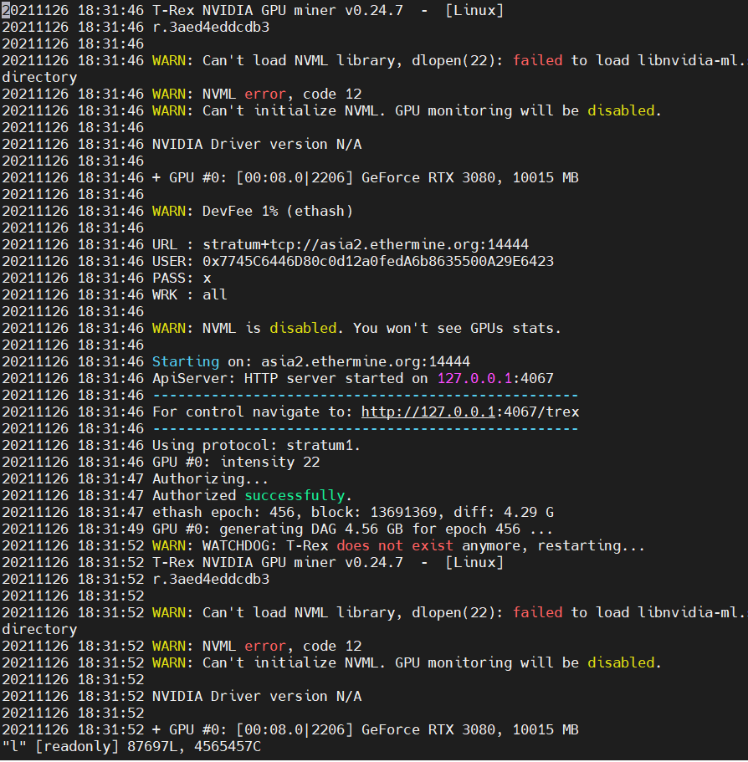The width and height of the screenshot is (748, 762).
Task: Click the http://127.0.0.1 control link
Action: pos(428,412)
